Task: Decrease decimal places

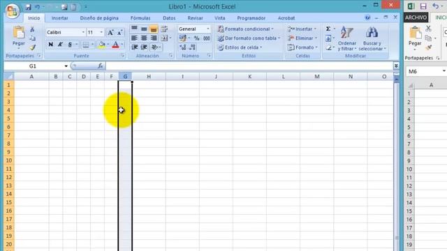Action: (193, 47)
